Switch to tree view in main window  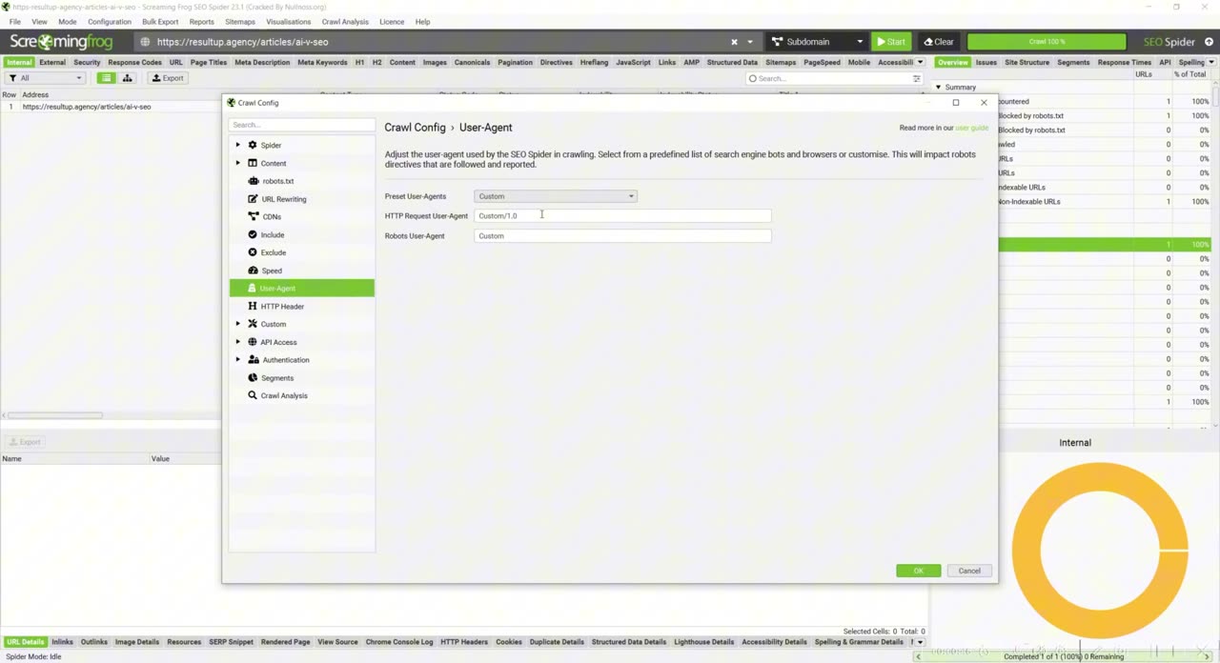click(x=127, y=78)
